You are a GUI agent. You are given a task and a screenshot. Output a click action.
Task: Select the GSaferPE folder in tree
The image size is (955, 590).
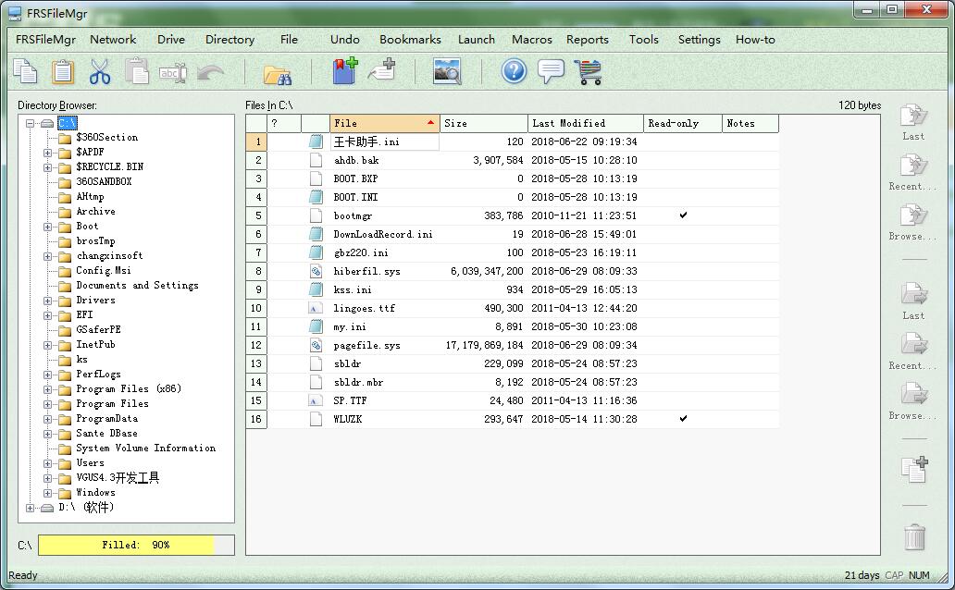tap(98, 329)
